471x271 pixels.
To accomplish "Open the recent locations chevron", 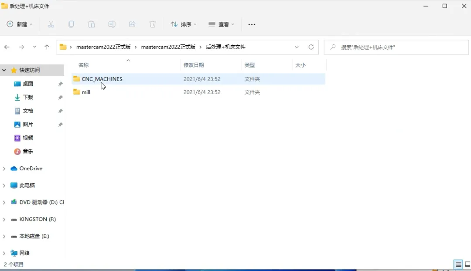I will click(x=34, y=47).
